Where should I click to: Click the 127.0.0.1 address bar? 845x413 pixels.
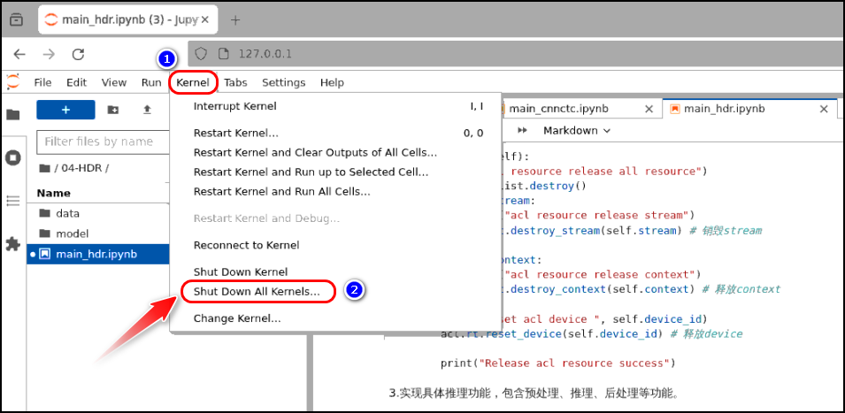point(516,54)
